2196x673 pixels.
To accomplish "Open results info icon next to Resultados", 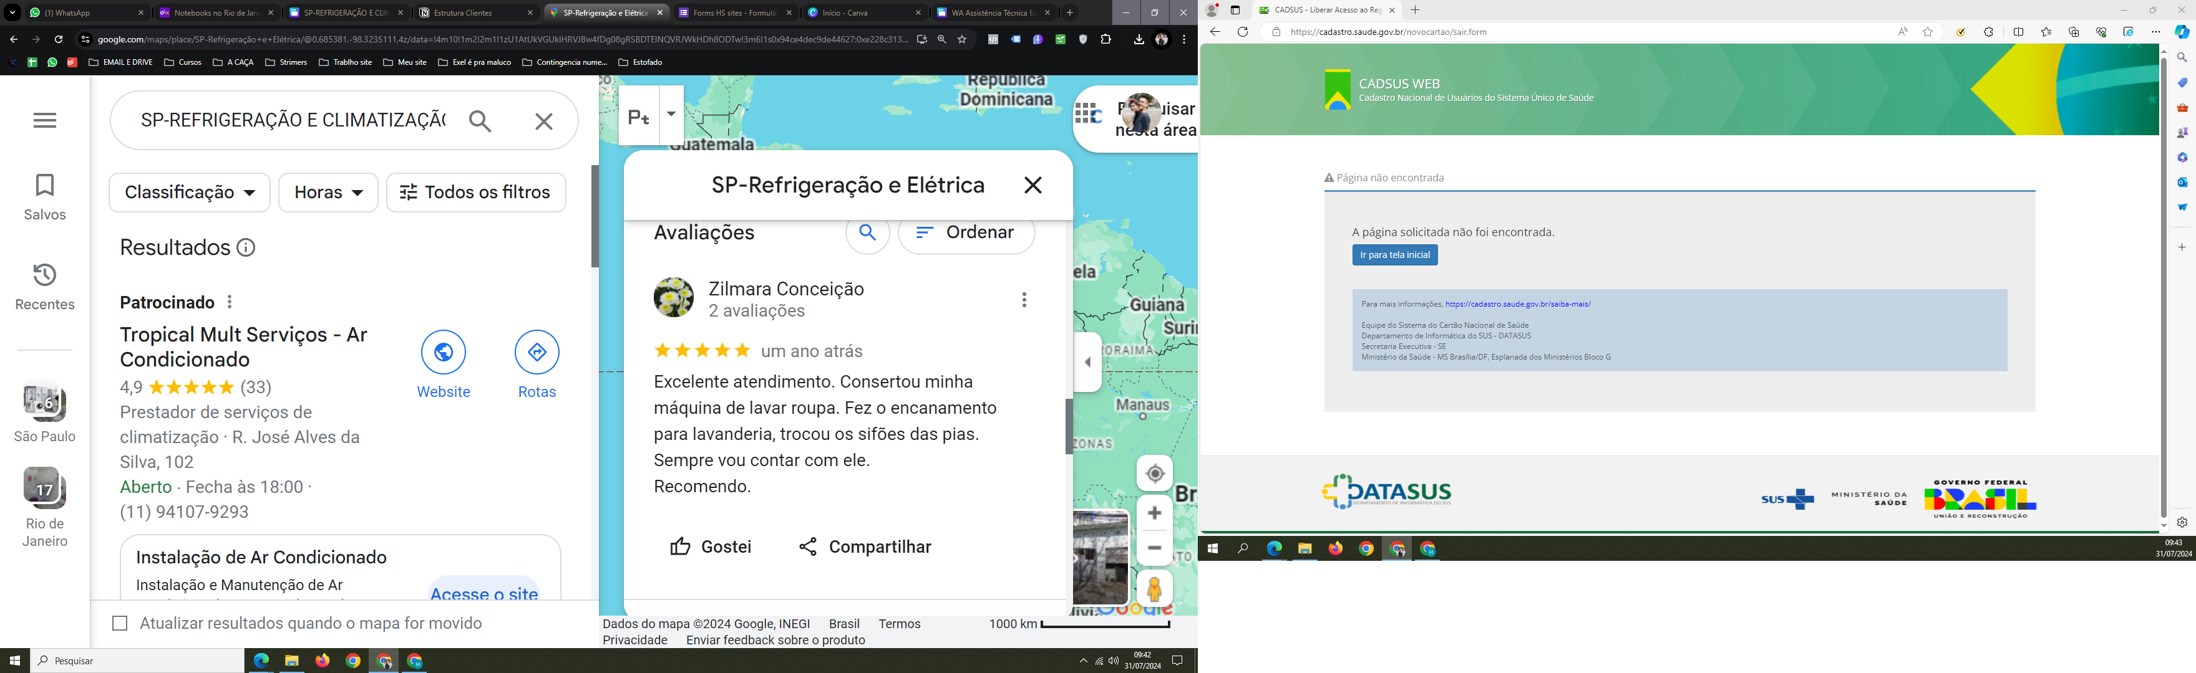I will pos(246,248).
